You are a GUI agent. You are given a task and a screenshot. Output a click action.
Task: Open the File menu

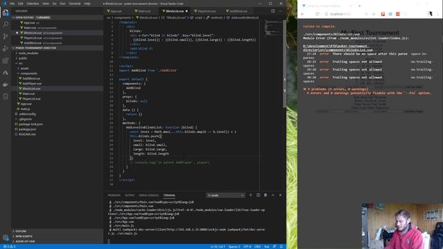(12, 3)
